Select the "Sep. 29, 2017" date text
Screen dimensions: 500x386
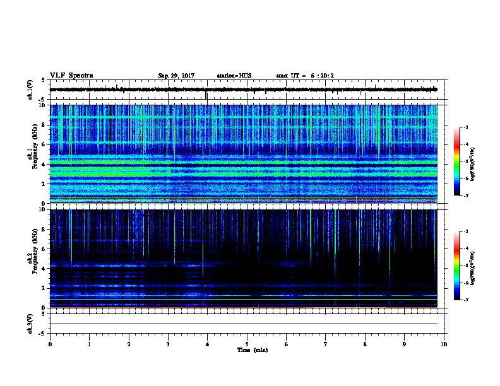click(176, 76)
